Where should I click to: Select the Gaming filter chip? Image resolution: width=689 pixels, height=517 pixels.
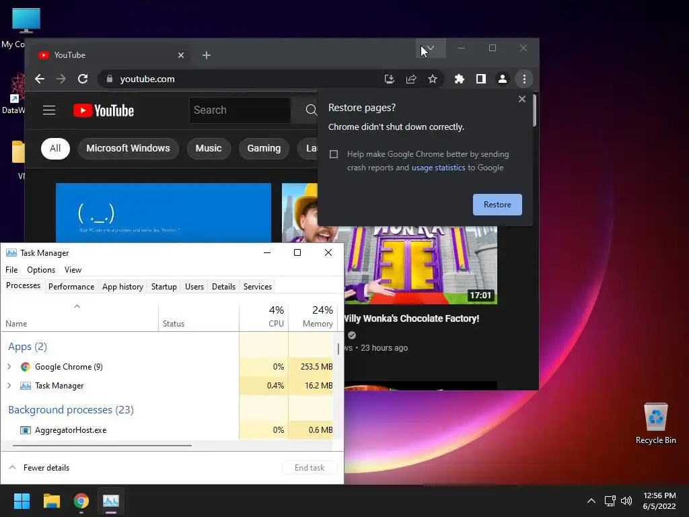264,148
